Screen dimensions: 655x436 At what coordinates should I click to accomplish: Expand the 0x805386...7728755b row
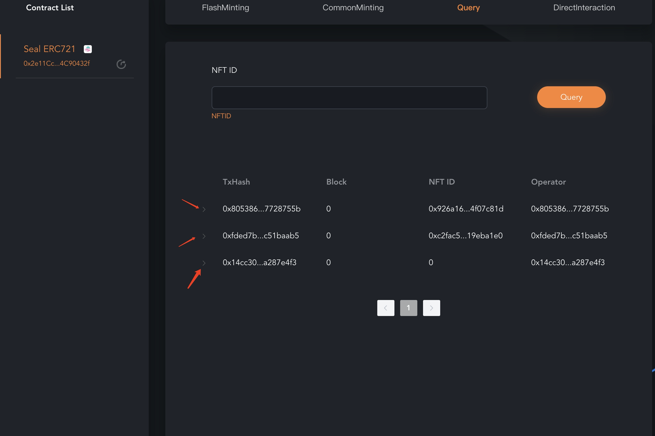204,209
